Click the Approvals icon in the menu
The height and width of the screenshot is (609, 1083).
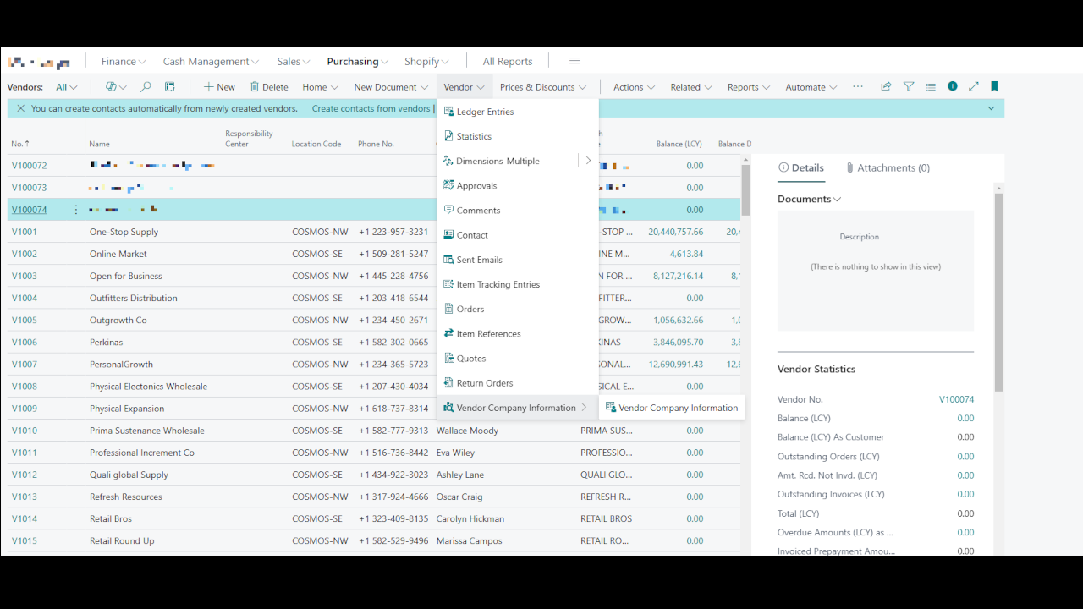coord(448,185)
